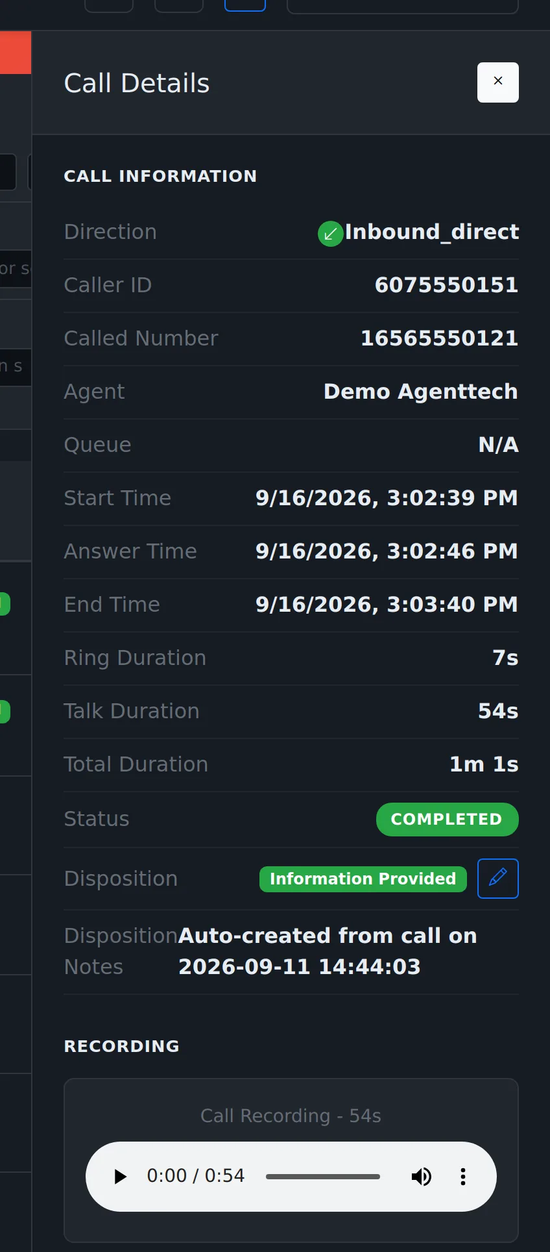The width and height of the screenshot is (550, 1252).
Task: Select start time 3:02:39 PM value
Action: (x=387, y=498)
